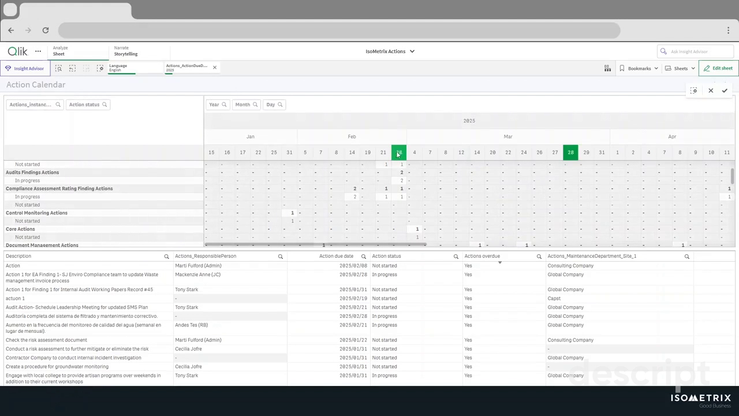Image resolution: width=739 pixels, height=416 pixels.
Task: Search the Actions_instance filter field
Action: point(58,105)
